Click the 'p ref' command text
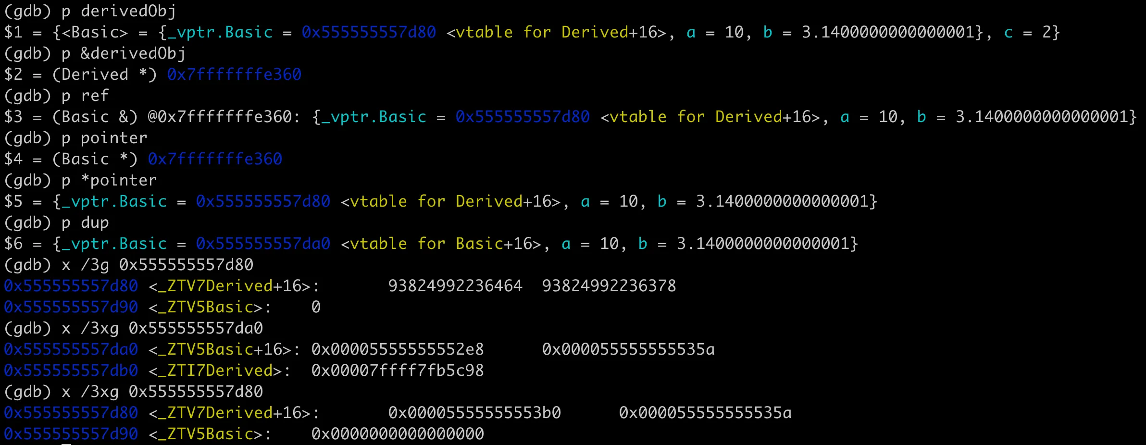This screenshot has height=445, width=1146. 85,96
